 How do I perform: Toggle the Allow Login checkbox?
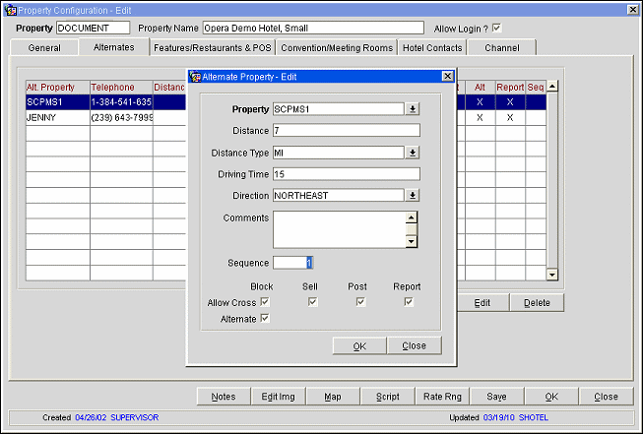coord(496,28)
